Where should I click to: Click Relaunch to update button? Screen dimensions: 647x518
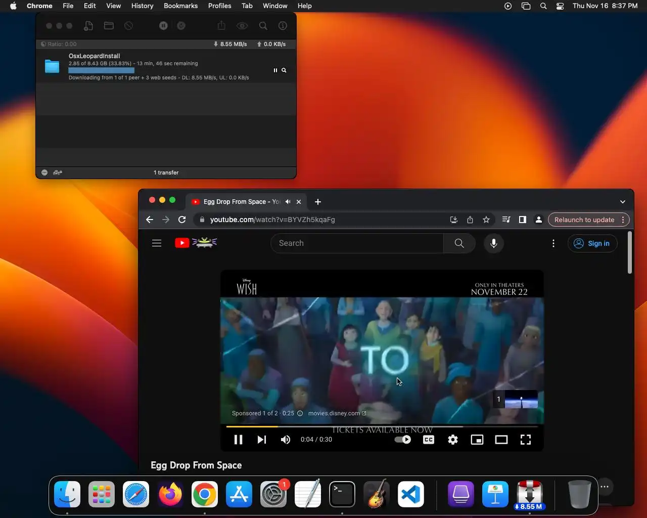584,220
